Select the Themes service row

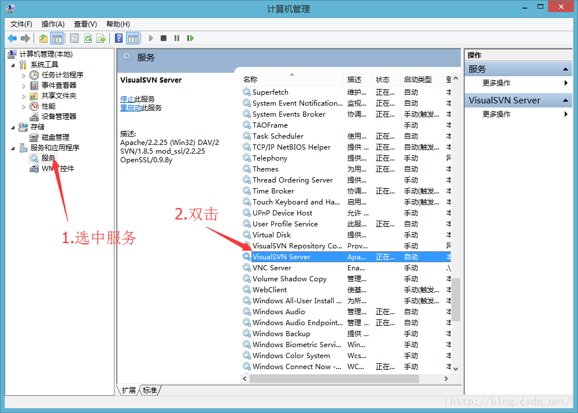[x=346, y=169]
